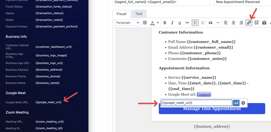The image size is (271, 132).
Task: Click the Connect hyperlink in the email
Action: [204, 94]
